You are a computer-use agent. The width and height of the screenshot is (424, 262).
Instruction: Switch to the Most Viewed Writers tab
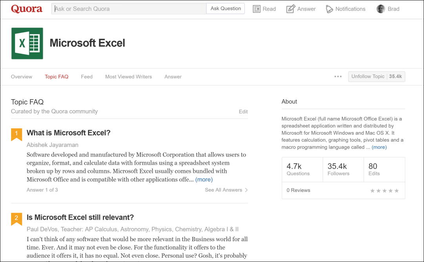[x=128, y=77]
